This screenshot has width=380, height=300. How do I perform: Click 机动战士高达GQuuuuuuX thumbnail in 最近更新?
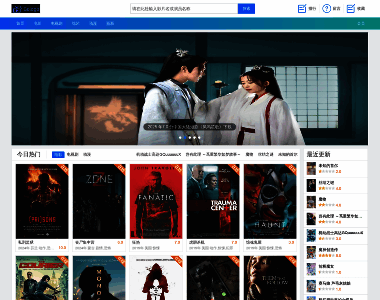[311, 236]
